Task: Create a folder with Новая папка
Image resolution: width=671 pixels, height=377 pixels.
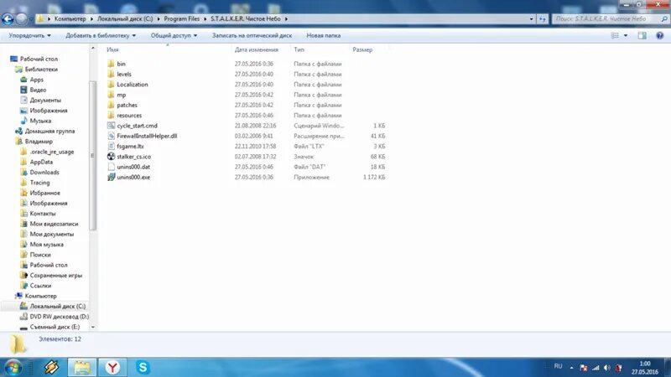Action: click(x=323, y=35)
